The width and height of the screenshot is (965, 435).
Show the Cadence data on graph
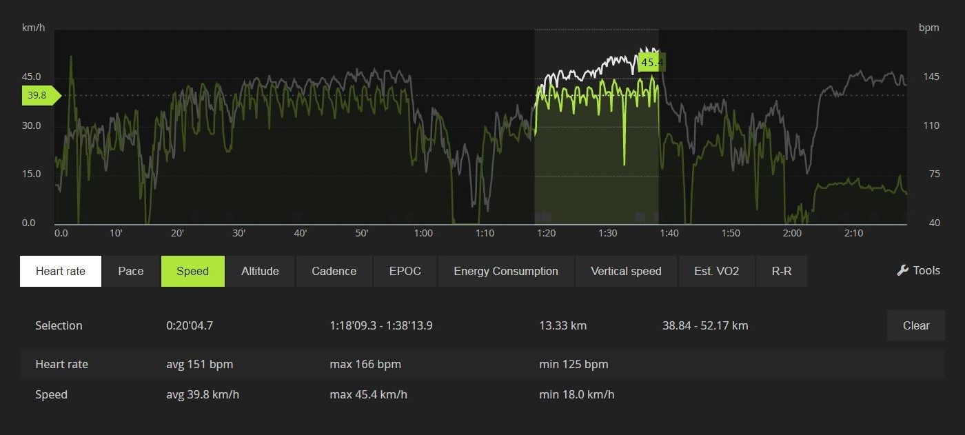334,271
